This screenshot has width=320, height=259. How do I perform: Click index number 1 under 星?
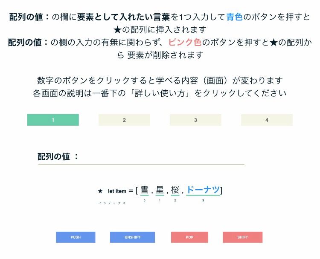click(160, 200)
